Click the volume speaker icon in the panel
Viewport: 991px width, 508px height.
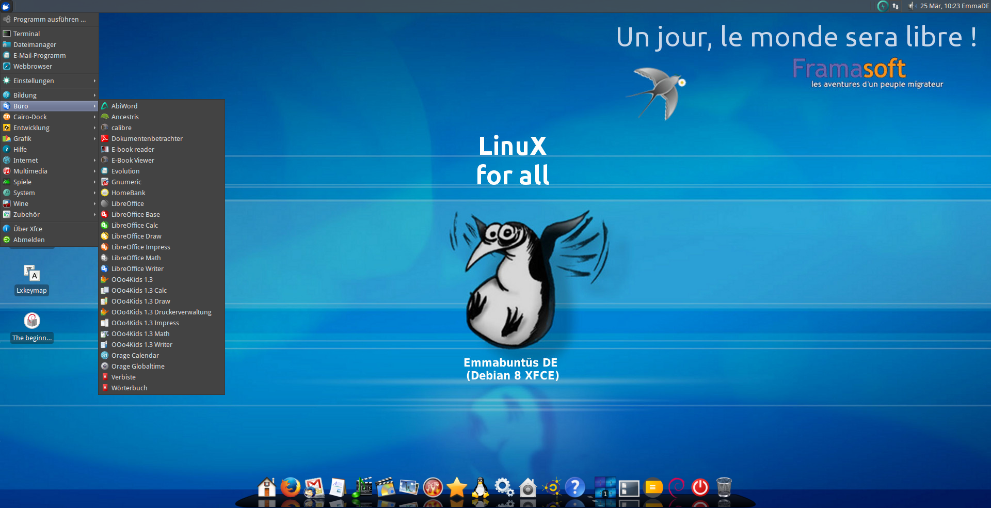(912, 6)
